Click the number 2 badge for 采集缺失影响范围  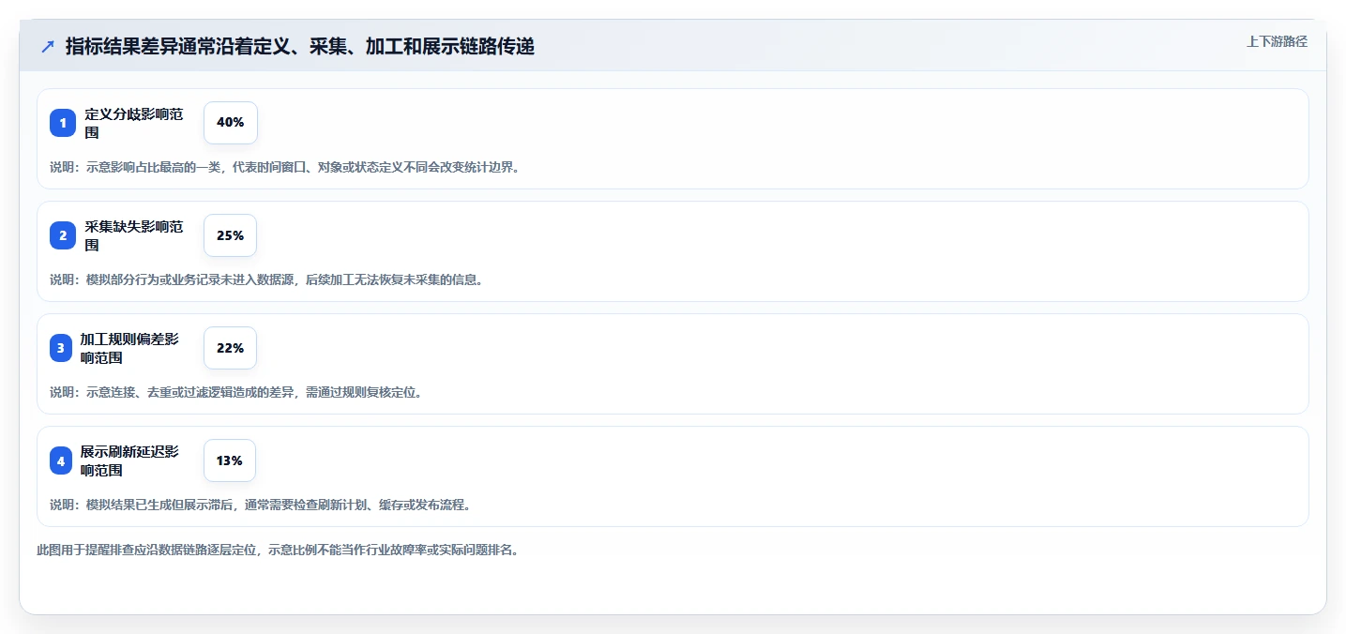pos(63,235)
